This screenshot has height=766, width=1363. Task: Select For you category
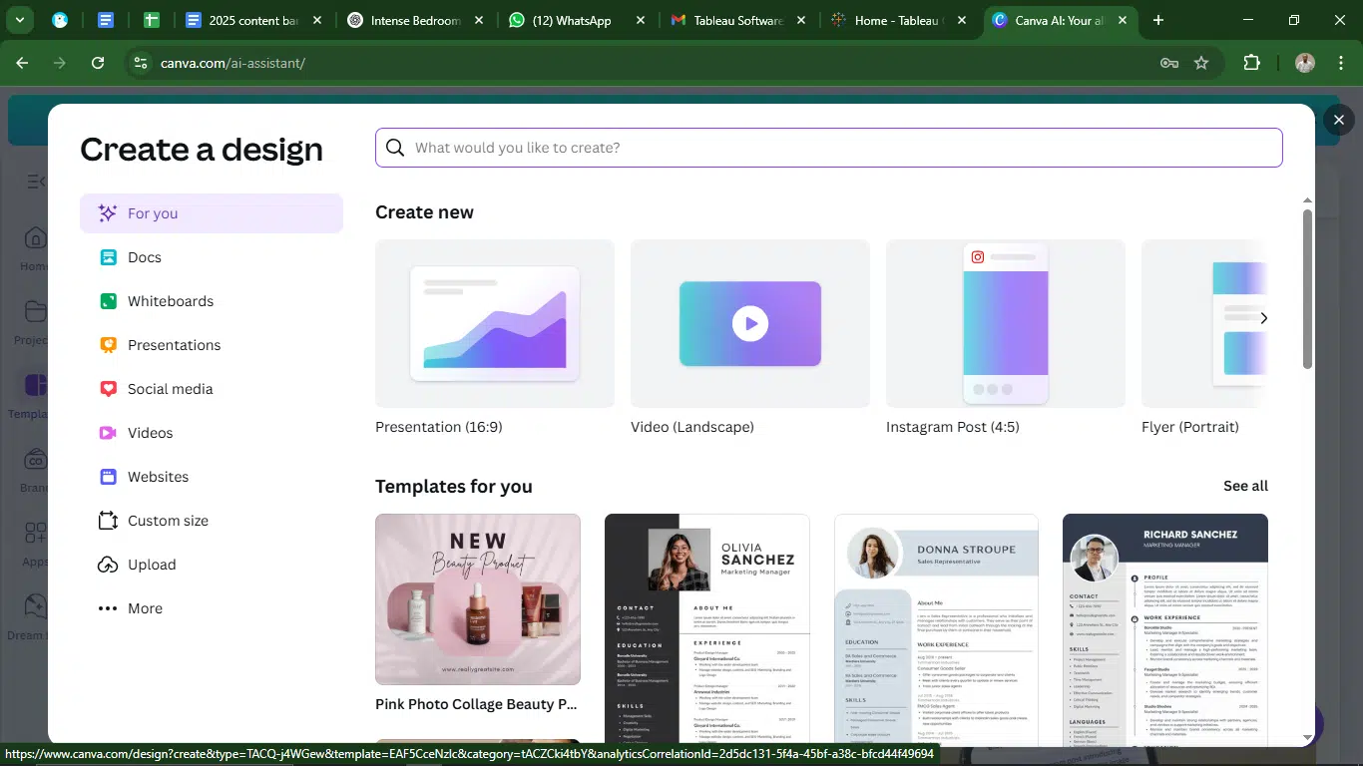pyautogui.click(x=212, y=213)
